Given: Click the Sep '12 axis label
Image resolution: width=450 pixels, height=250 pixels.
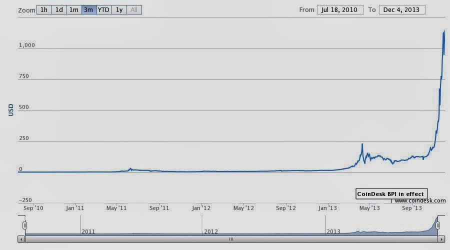Looking at the screenshot, I should pyautogui.click(x=286, y=208).
